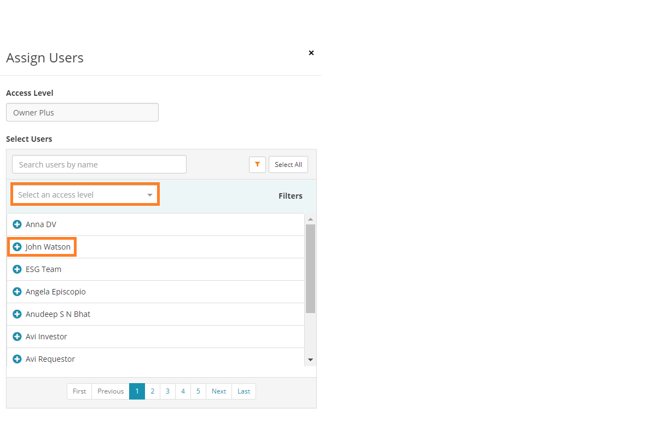Select the John Watson name text
The image size is (661, 428).
coord(48,247)
